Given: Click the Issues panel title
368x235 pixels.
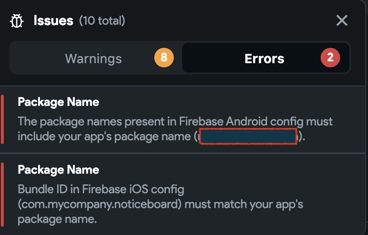Looking at the screenshot, I should pyautogui.click(x=53, y=20).
